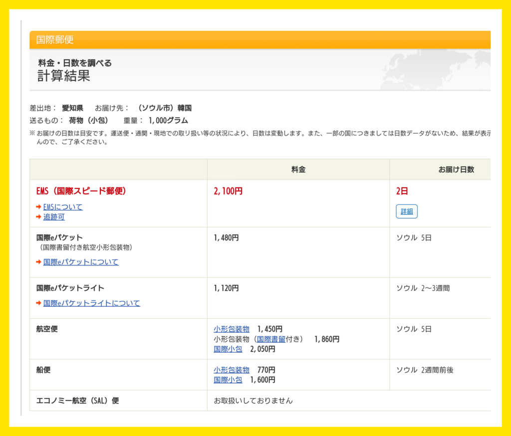Image resolution: width=511 pixels, height=436 pixels.
Task: Click the 料金 column header
Action: [x=298, y=170]
